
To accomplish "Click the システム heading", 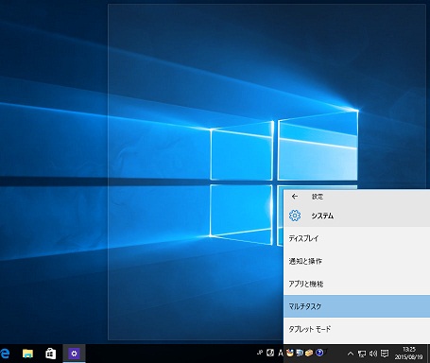I will click(322, 216).
